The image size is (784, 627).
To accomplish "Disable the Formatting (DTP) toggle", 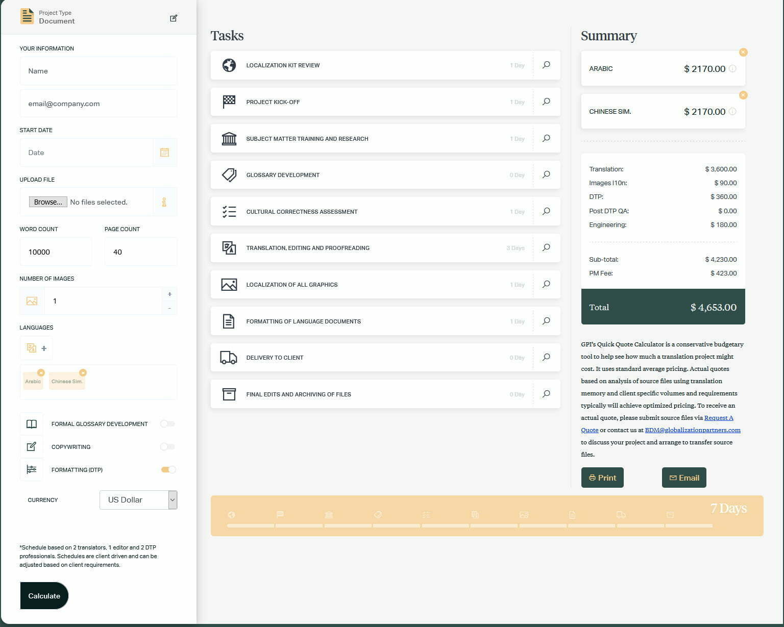I will tap(168, 470).
